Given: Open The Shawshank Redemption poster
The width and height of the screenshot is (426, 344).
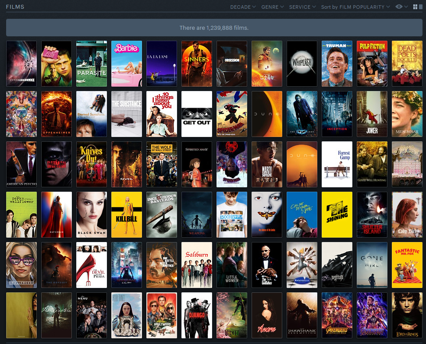Looking at the screenshot, I should (x=302, y=315).
